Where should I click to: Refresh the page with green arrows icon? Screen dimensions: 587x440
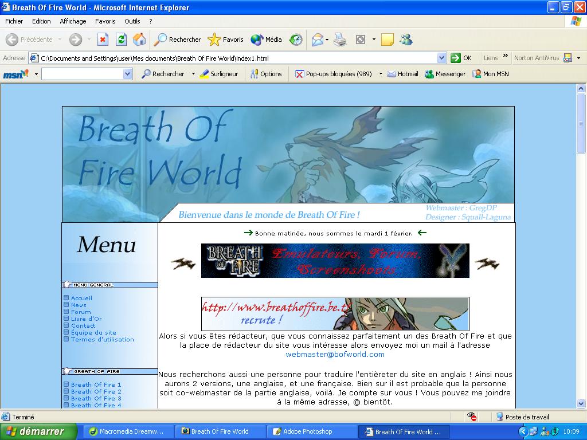(122, 40)
